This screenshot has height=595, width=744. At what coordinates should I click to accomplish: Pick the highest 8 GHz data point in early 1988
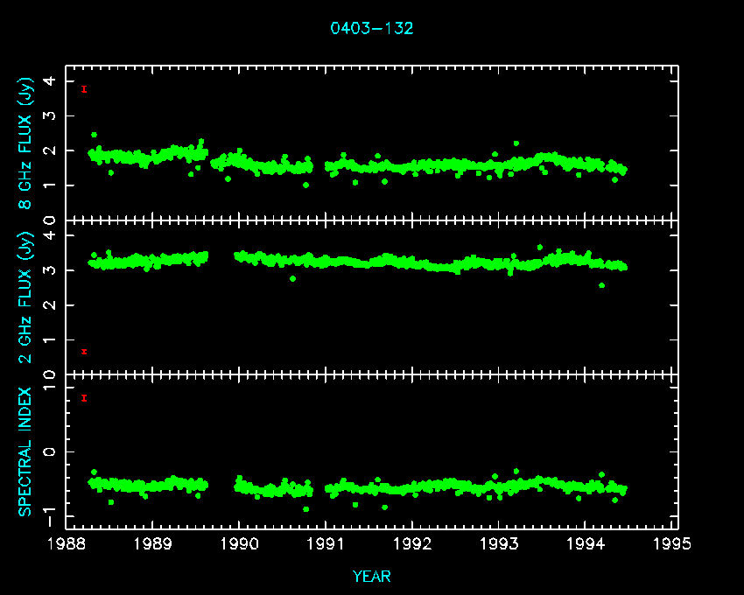pyautogui.click(x=94, y=135)
